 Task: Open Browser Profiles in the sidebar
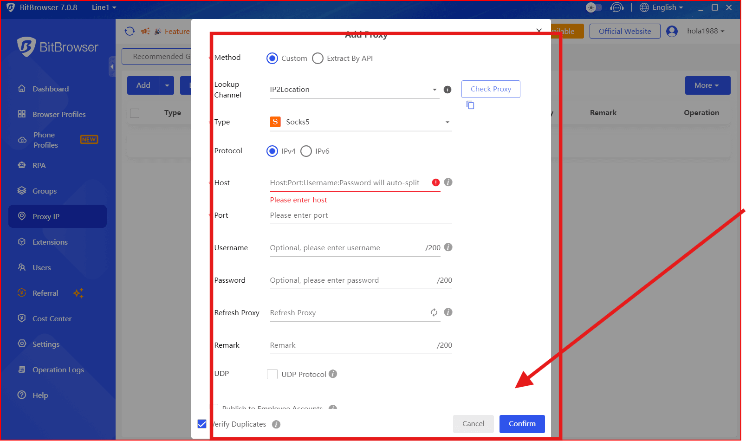(59, 114)
